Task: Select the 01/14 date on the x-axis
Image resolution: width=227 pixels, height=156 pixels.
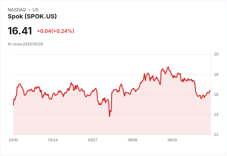Action: click(53, 140)
